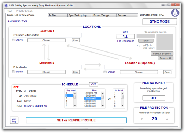Click the Time list scroll up arrow
The height and width of the screenshot is (133, 185).
tap(103, 93)
